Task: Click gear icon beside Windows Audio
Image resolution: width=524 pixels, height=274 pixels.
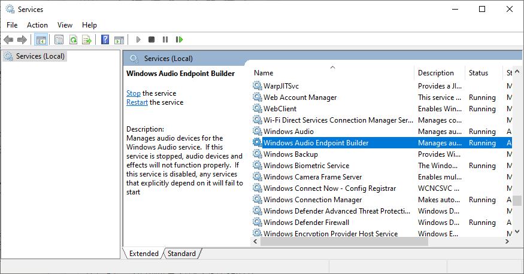Action: [257, 131]
